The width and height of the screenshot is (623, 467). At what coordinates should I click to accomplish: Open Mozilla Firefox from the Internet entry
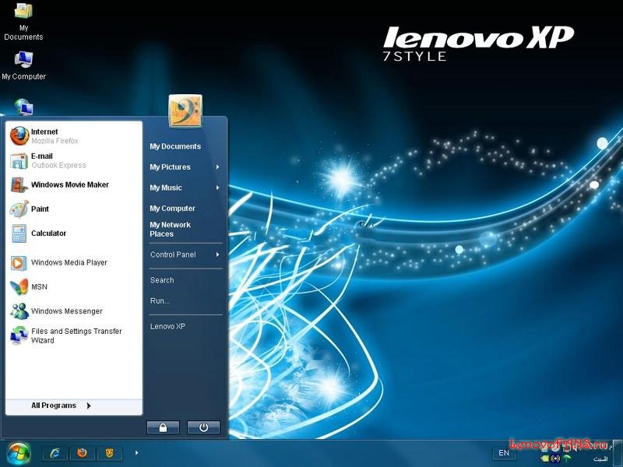55,136
